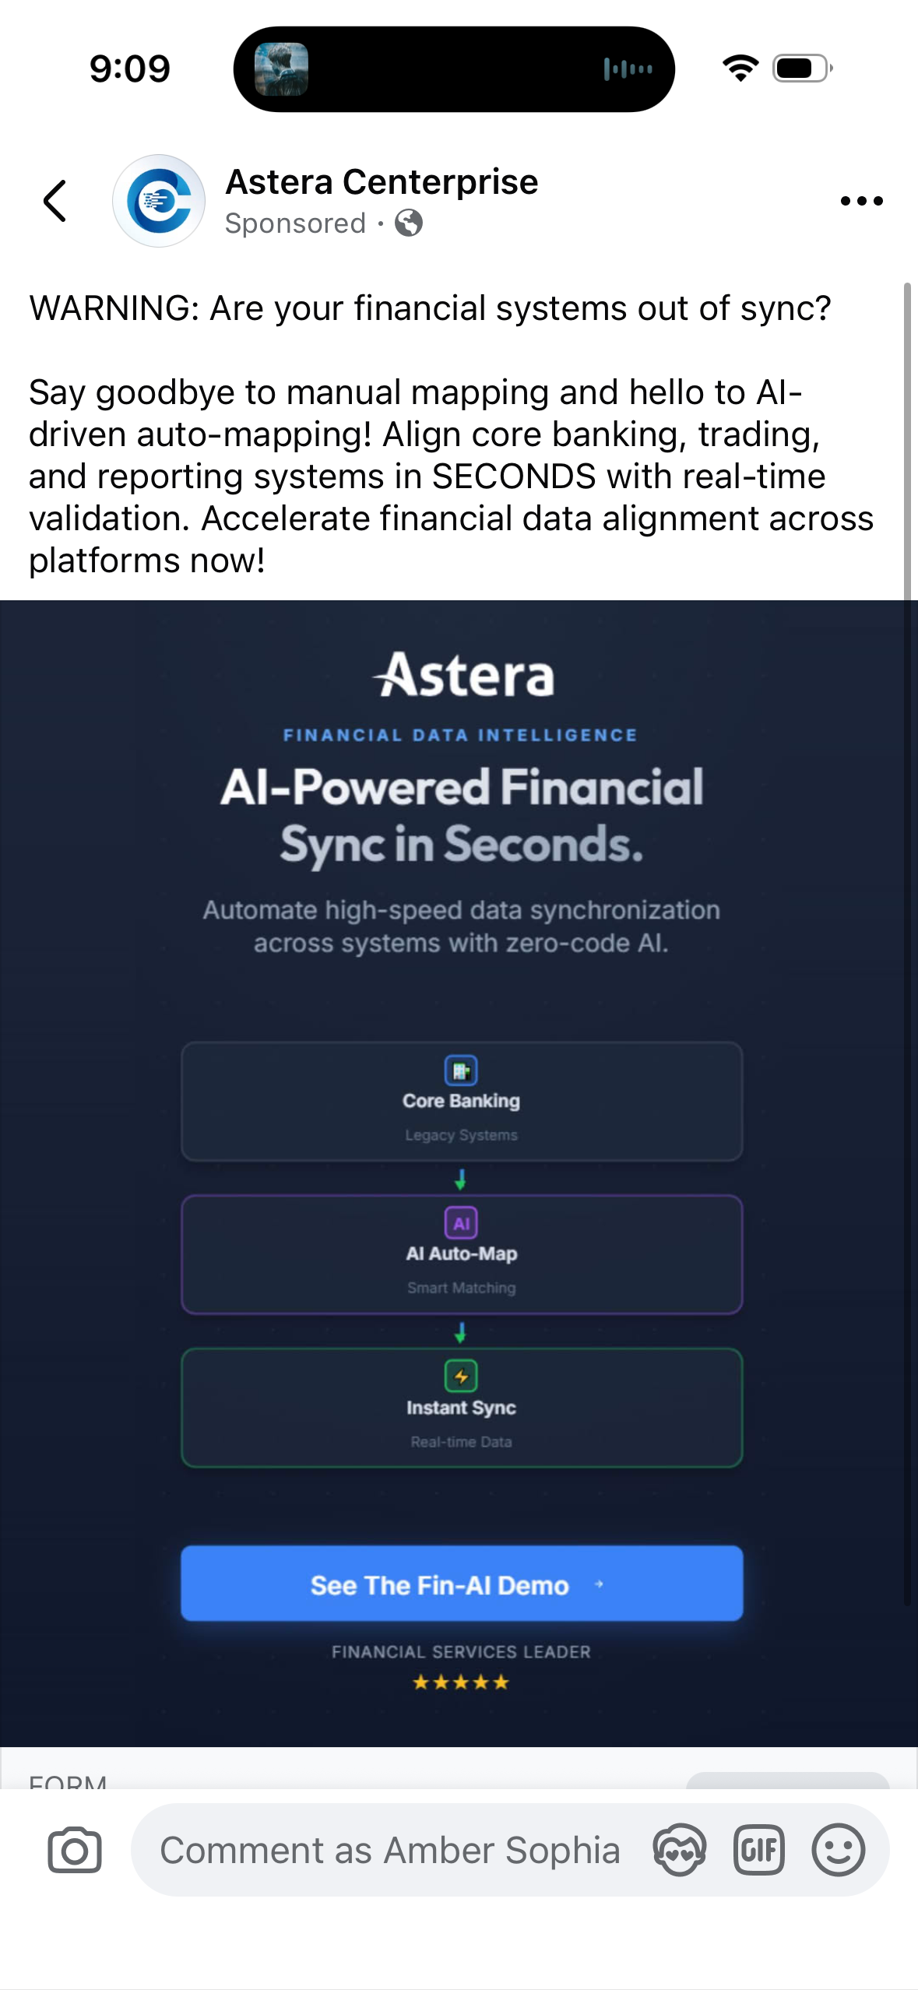Tap the Core Banking card
The width and height of the screenshot is (918, 1990).
(x=462, y=1102)
